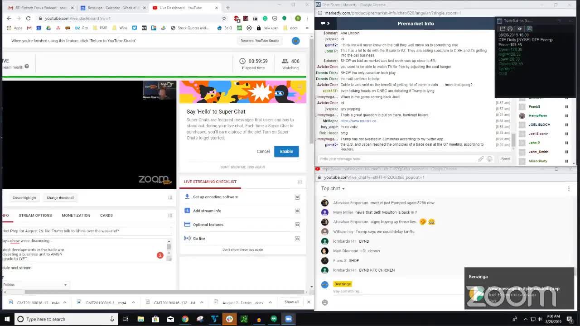Image resolution: width=580 pixels, height=326 pixels.
Task: Bookmark this page with the star icon
Action: pyautogui.click(x=224, y=18)
